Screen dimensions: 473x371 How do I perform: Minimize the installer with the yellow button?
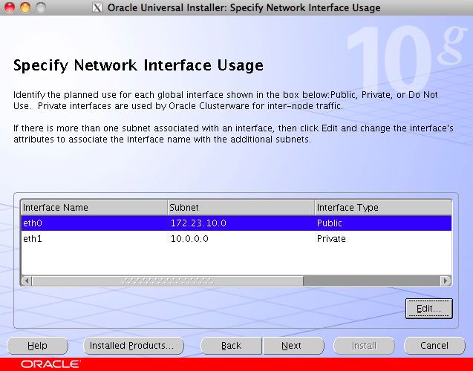[x=25, y=8]
